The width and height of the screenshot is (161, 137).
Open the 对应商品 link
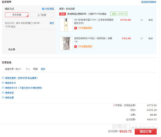coord(50,9)
